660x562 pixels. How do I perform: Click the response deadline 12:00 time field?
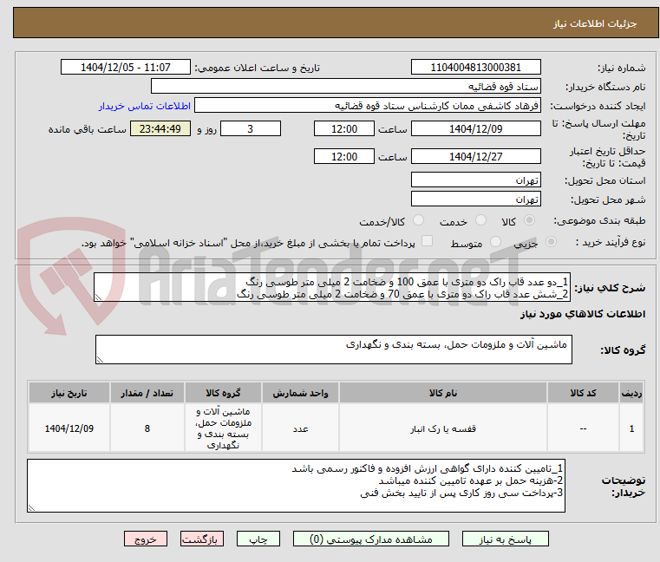pos(344,128)
